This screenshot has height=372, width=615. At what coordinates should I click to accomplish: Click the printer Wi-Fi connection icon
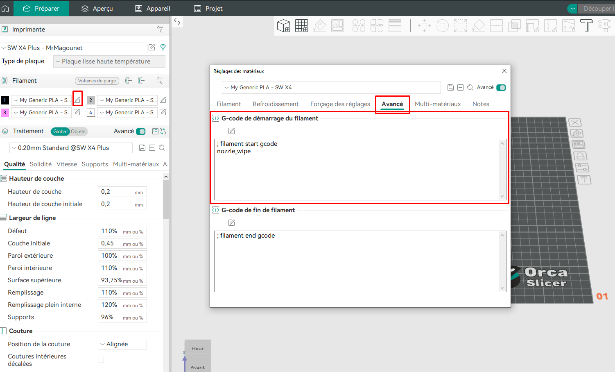point(163,48)
